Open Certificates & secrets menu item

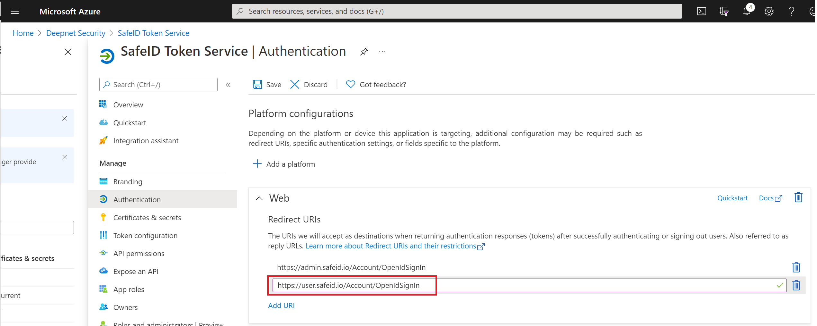(x=147, y=218)
